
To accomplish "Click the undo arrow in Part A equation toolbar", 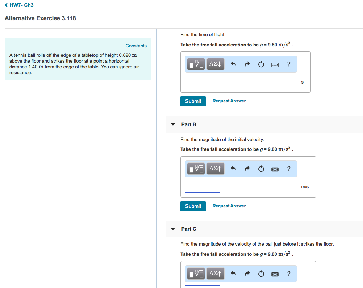I will [x=233, y=64].
